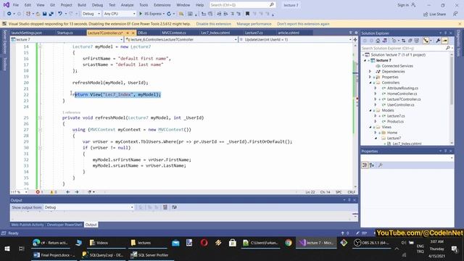The width and height of the screenshot is (464, 261).
Task: Expand the Dependencies node
Action: (x=370, y=71)
